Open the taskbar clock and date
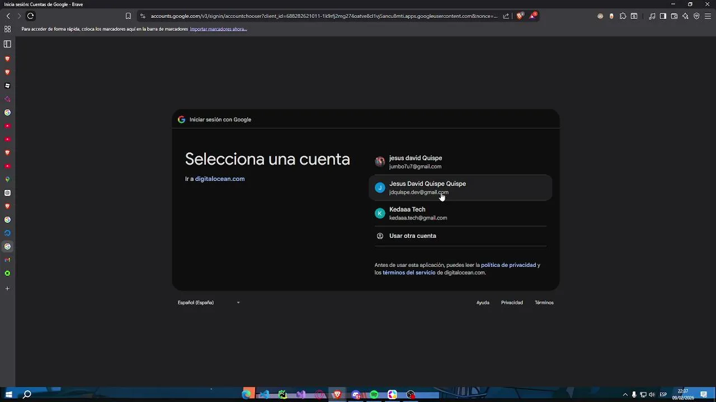The image size is (716, 402). pyautogui.click(x=683, y=395)
